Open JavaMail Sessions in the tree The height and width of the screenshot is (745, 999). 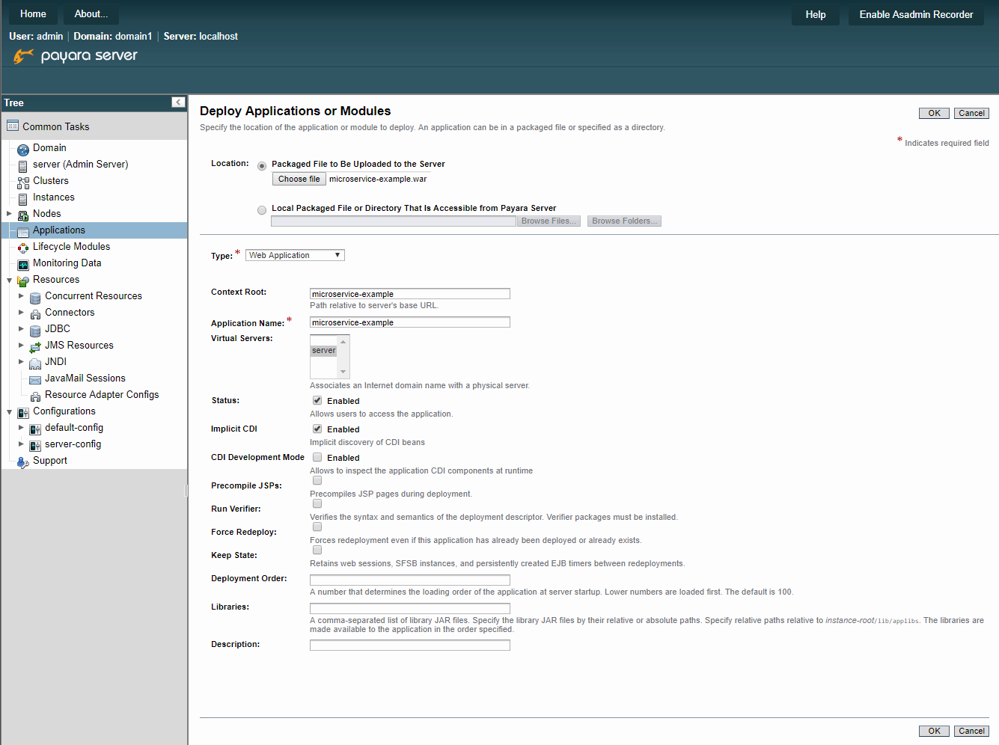point(85,378)
